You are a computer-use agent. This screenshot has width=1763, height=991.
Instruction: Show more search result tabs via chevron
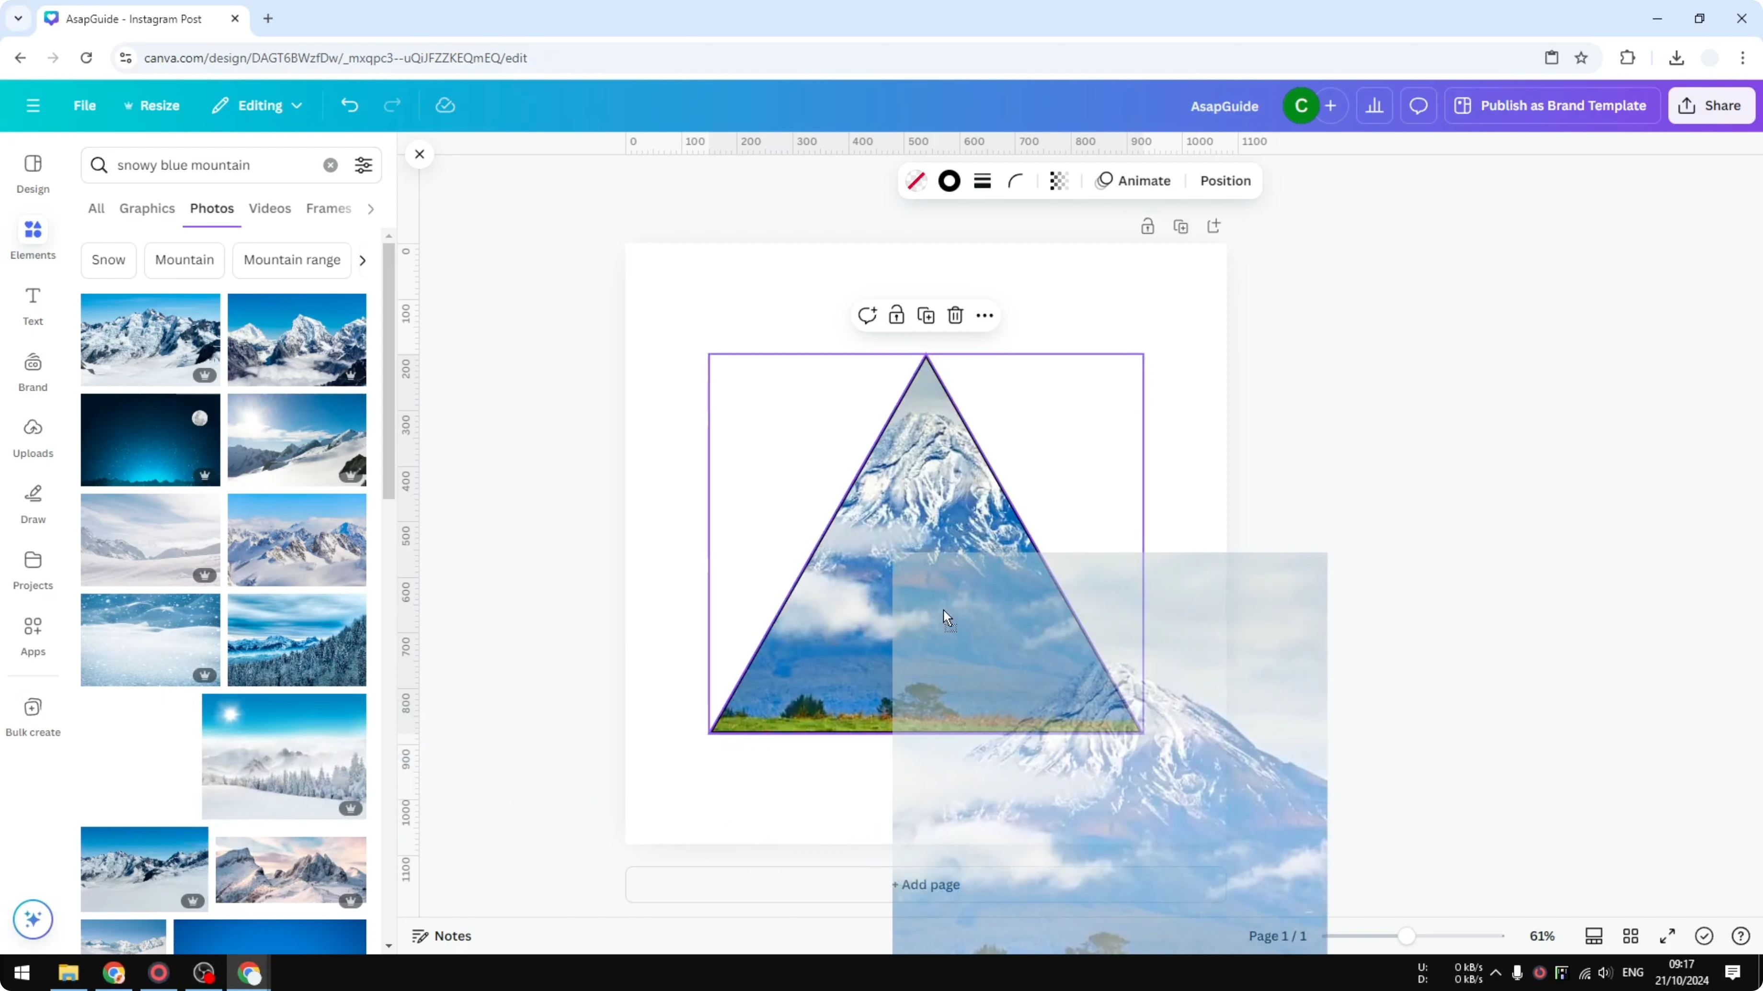pos(370,209)
